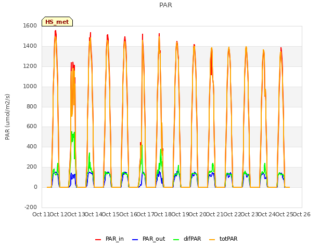Click the 800 y-axis tick label

click(32, 106)
